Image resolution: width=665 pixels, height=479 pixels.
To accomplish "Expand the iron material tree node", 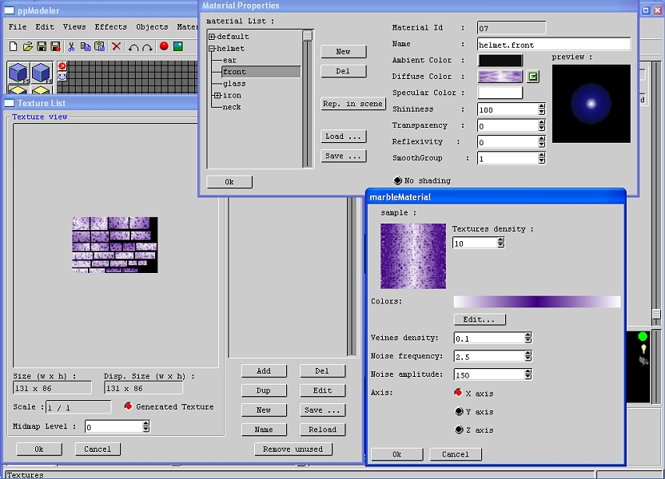I will [x=217, y=96].
